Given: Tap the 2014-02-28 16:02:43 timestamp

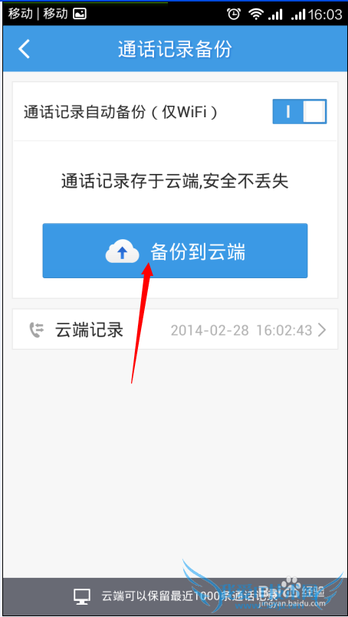Looking at the screenshot, I should click(241, 330).
